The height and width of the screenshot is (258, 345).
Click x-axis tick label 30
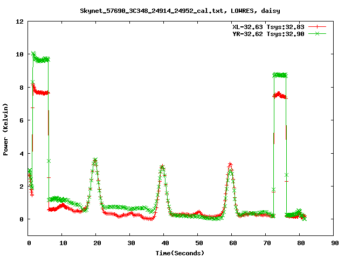[131, 243]
